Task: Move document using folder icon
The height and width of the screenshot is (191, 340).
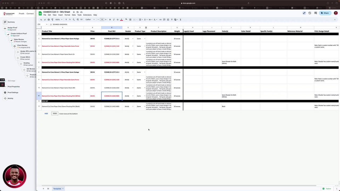Action: pyautogui.click(x=78, y=12)
